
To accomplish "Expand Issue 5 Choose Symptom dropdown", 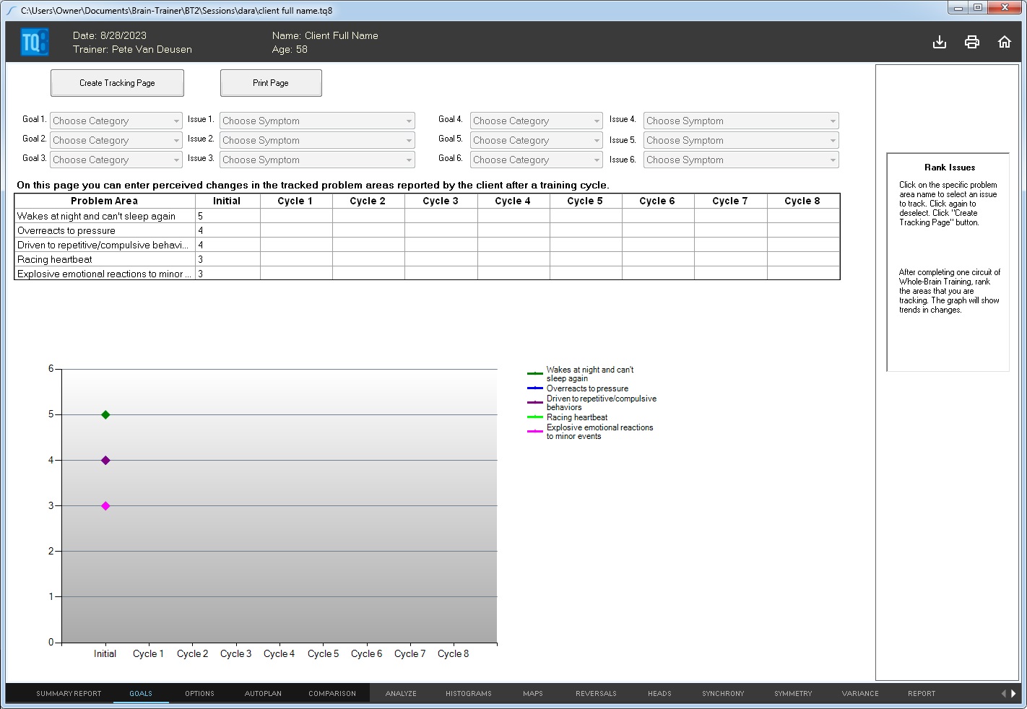I will [741, 140].
